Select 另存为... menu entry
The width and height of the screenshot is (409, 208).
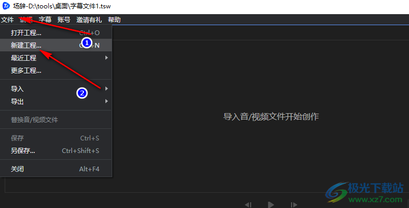(56, 151)
